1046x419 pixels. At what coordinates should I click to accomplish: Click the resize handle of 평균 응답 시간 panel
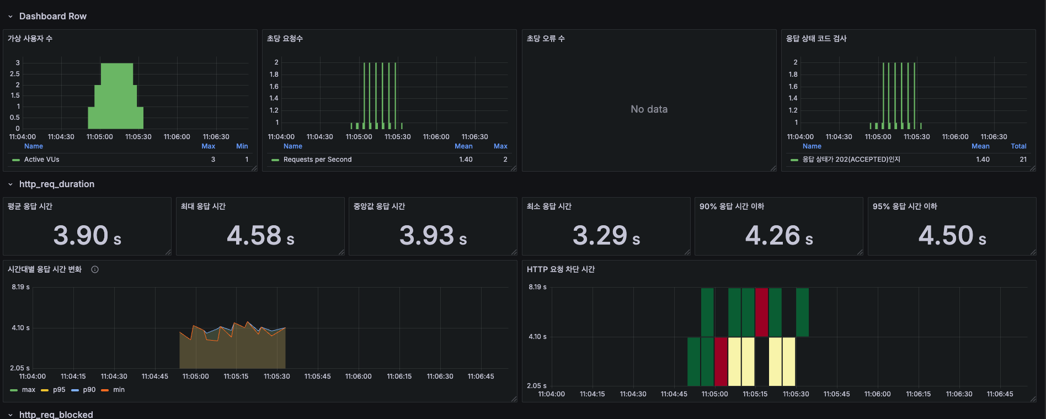(168, 252)
